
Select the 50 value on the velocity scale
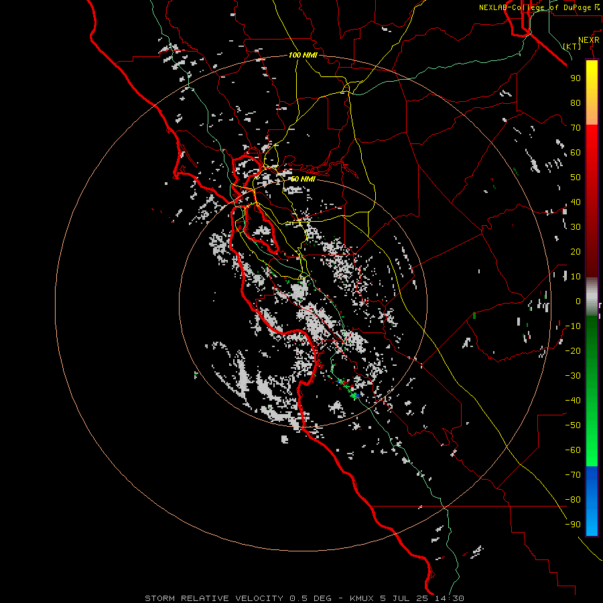[x=576, y=178]
